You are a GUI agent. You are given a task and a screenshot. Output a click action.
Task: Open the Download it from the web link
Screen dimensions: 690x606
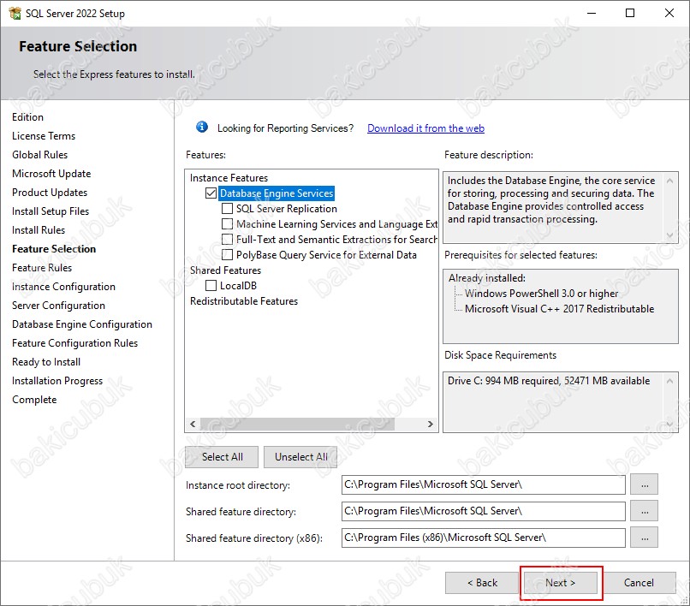point(425,128)
